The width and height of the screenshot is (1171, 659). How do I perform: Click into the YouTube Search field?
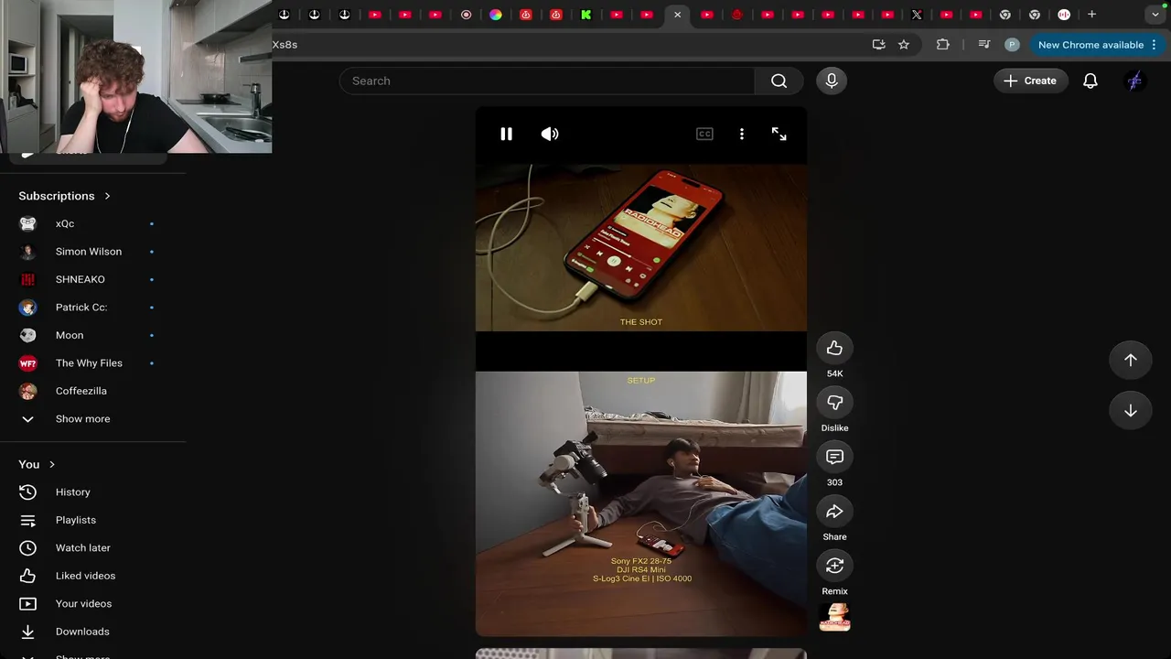[547, 81]
